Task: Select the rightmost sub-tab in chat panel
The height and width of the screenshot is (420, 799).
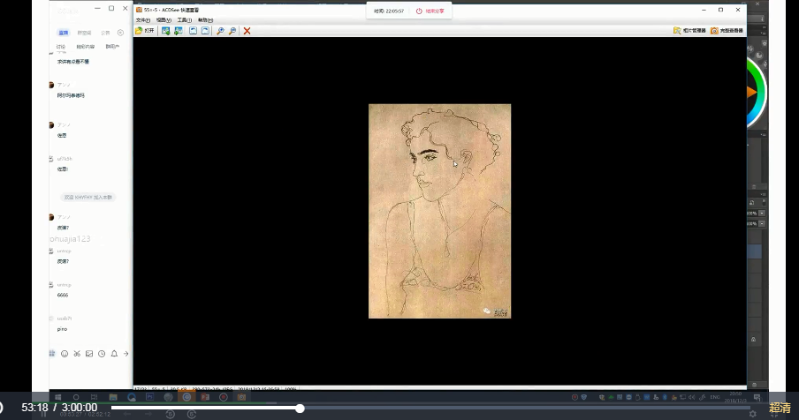Action: pyautogui.click(x=112, y=46)
